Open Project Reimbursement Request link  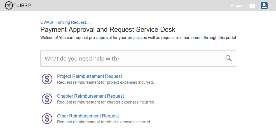pos(89,76)
